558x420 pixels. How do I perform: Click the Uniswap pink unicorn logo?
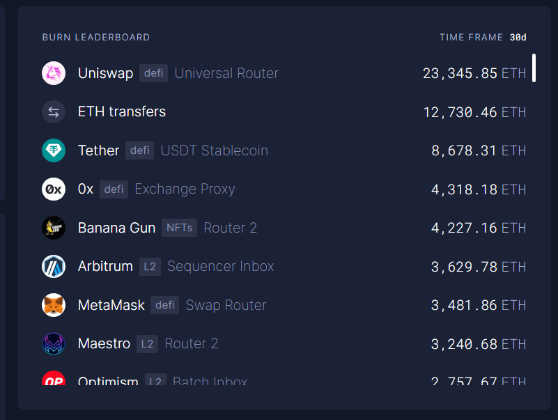click(x=54, y=73)
